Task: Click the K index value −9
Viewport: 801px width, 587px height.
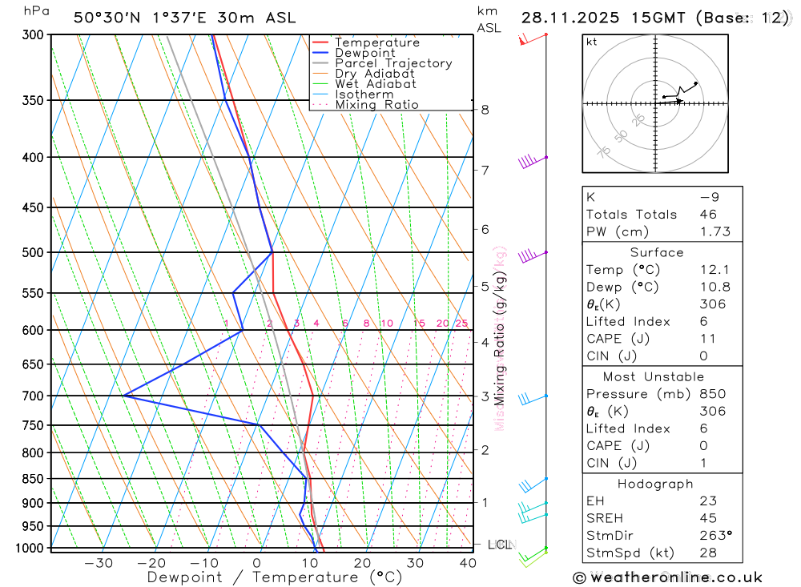Action: (710, 197)
